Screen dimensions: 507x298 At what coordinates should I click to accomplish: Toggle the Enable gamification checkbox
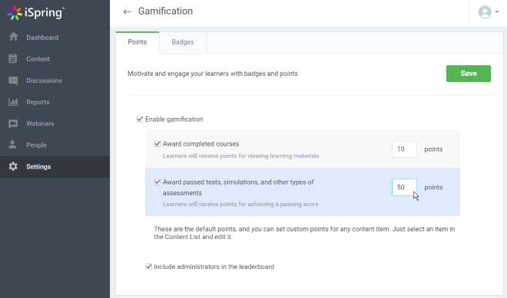tap(140, 120)
